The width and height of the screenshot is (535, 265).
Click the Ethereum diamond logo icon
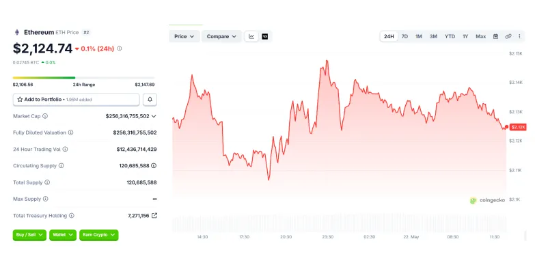point(16,32)
